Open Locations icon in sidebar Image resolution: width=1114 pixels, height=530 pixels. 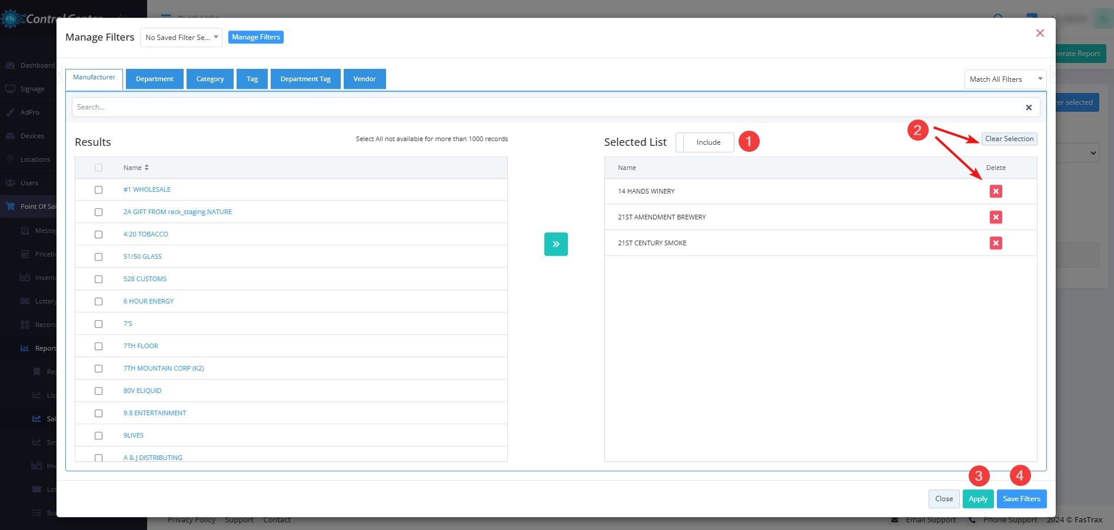10,159
